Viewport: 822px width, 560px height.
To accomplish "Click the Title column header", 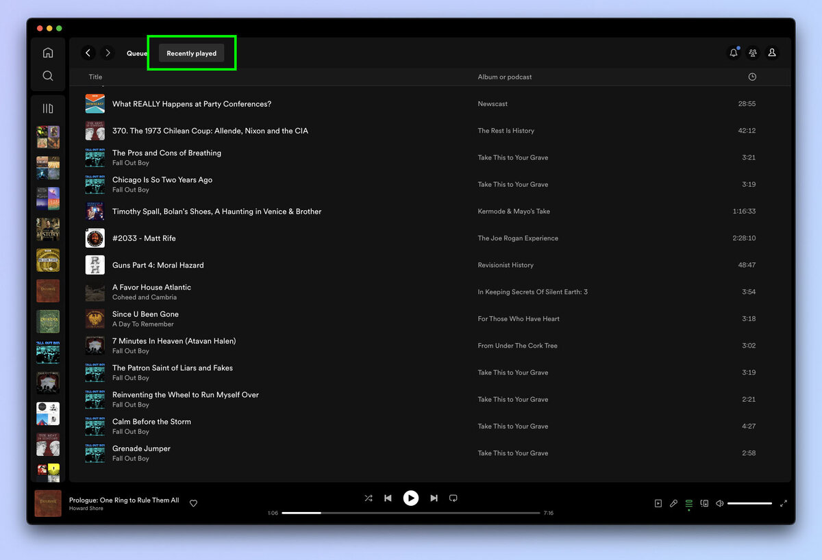I will (95, 77).
